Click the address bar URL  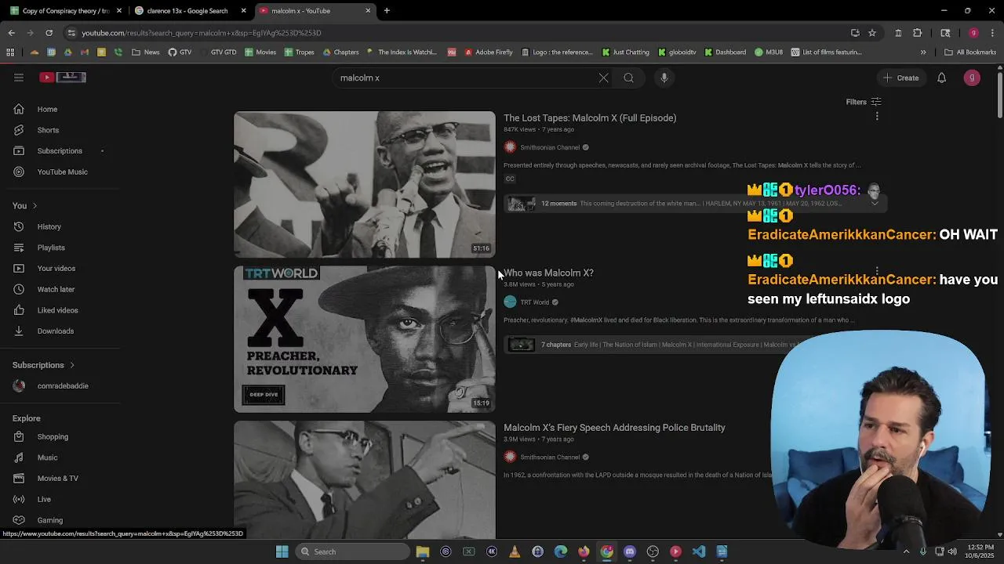[x=201, y=33]
